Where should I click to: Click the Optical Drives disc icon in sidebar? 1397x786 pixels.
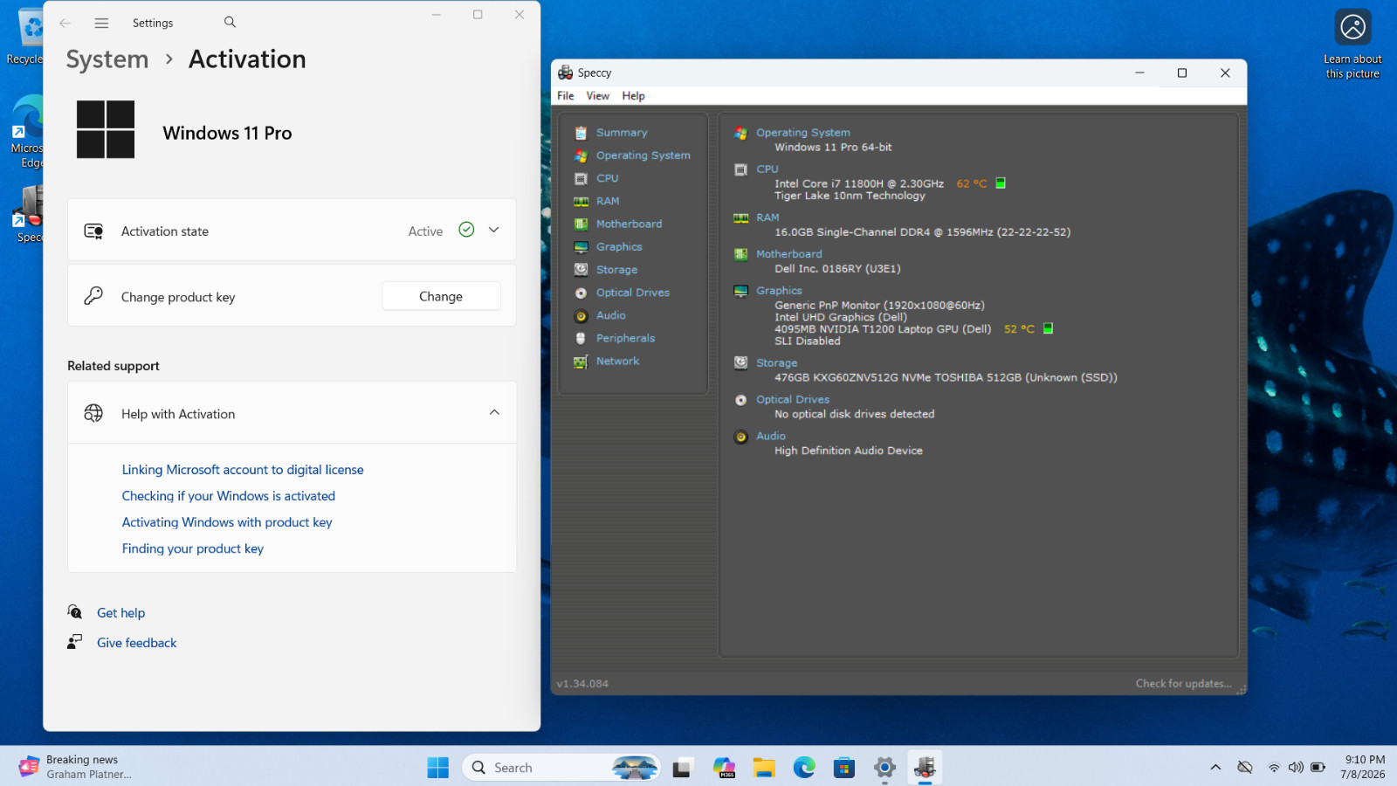(x=581, y=293)
